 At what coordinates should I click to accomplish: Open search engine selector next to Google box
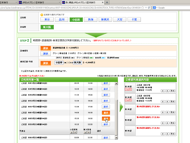155,8
